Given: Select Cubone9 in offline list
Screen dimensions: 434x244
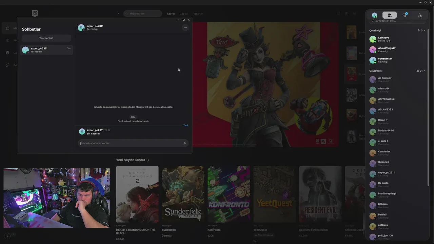Looking at the screenshot, I should 397,163.
